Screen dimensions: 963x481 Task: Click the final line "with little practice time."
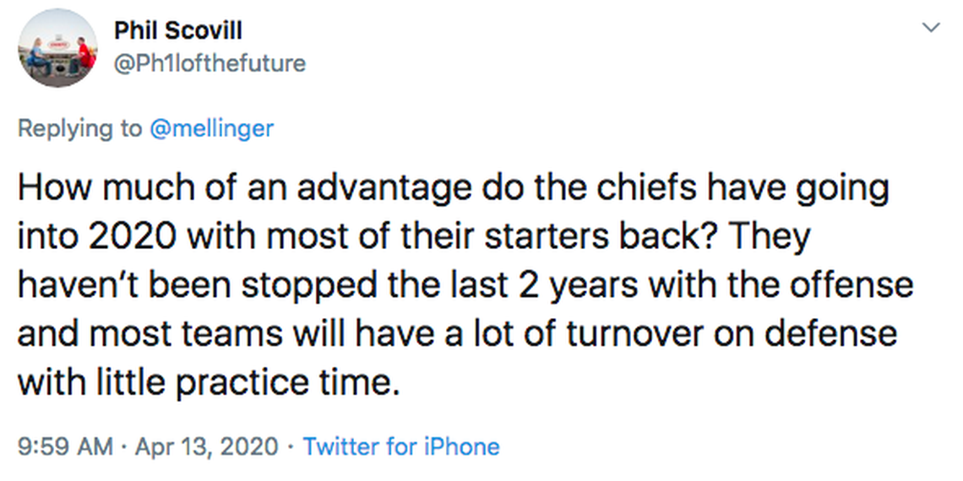point(207,382)
